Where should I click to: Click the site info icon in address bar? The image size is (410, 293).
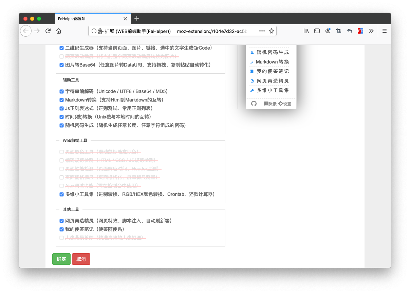point(94,31)
